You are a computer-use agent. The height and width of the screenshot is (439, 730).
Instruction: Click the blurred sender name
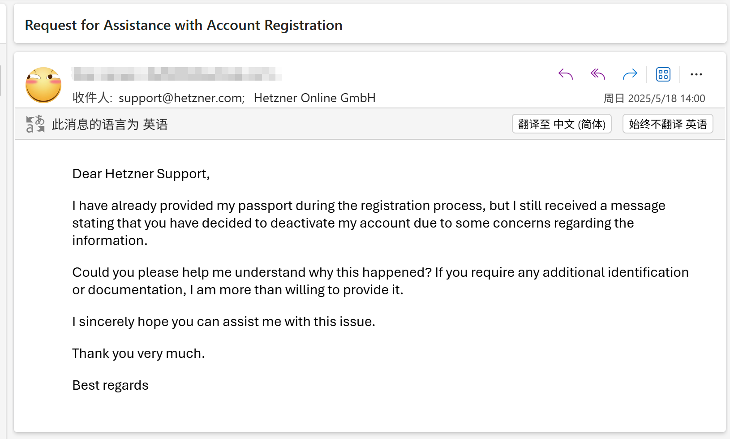[x=177, y=74]
